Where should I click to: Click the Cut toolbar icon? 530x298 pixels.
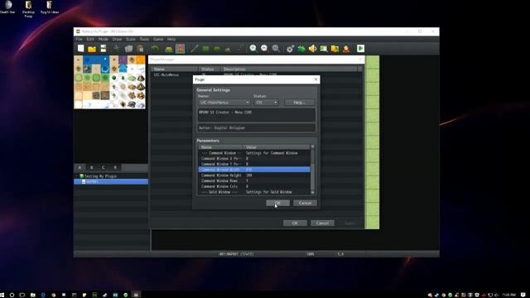116,49
